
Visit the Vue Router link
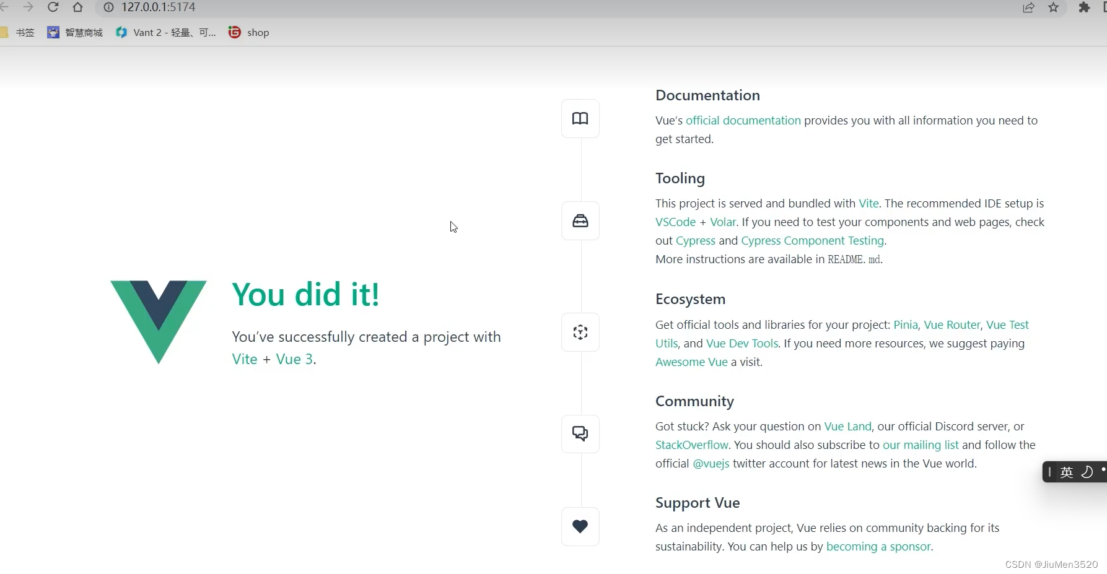[x=951, y=324]
